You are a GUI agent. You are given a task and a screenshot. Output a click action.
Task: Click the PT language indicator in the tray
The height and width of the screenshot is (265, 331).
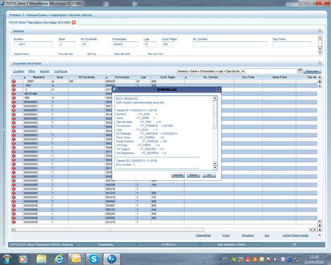tap(225, 259)
